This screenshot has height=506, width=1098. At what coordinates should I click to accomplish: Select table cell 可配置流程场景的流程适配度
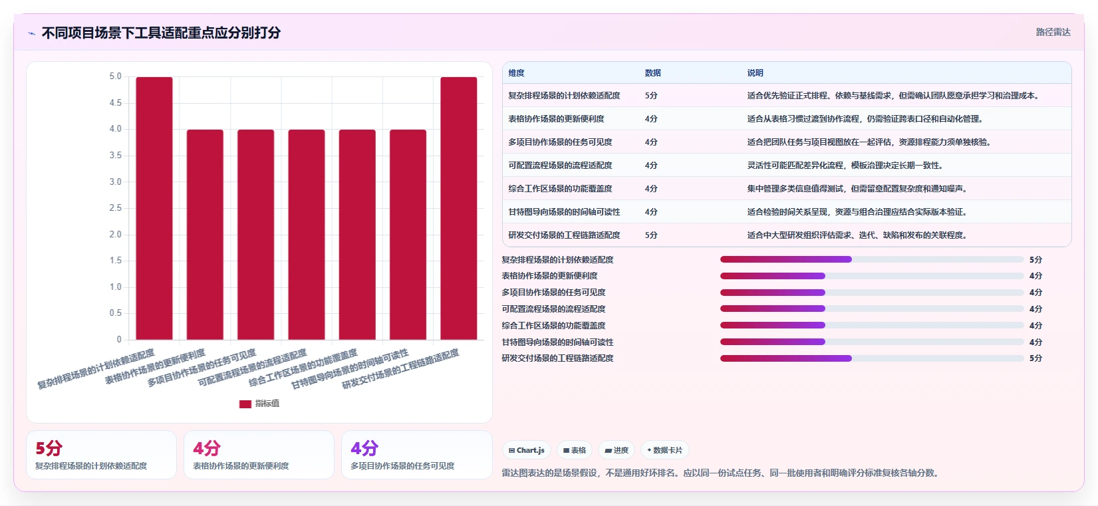pyautogui.click(x=560, y=166)
